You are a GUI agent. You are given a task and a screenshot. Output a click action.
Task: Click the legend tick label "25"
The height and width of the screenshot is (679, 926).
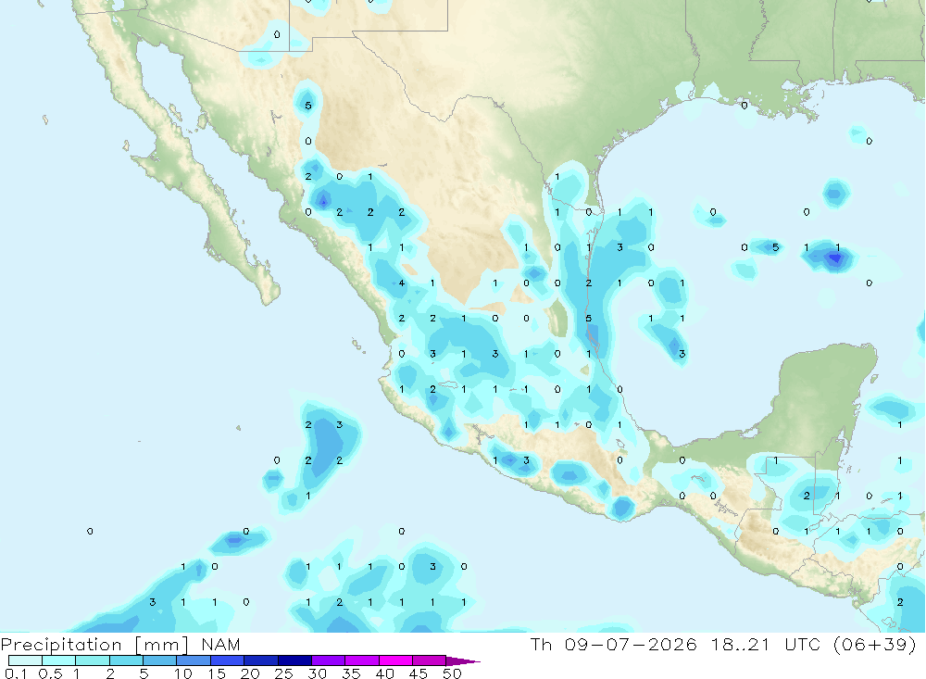coord(283,673)
